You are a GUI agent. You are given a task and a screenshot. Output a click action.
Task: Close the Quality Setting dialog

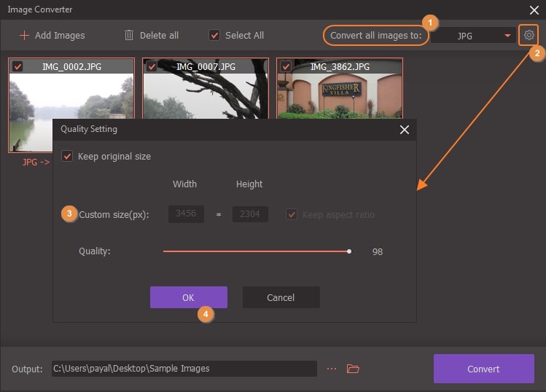[x=405, y=130]
